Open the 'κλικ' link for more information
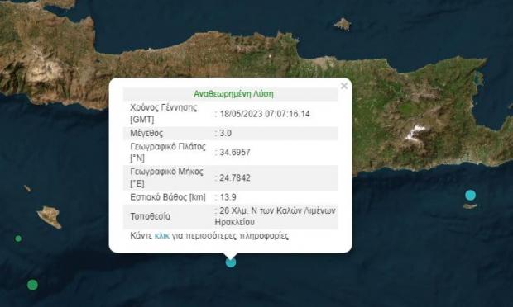The width and height of the screenshot is (513, 307). coord(162,235)
